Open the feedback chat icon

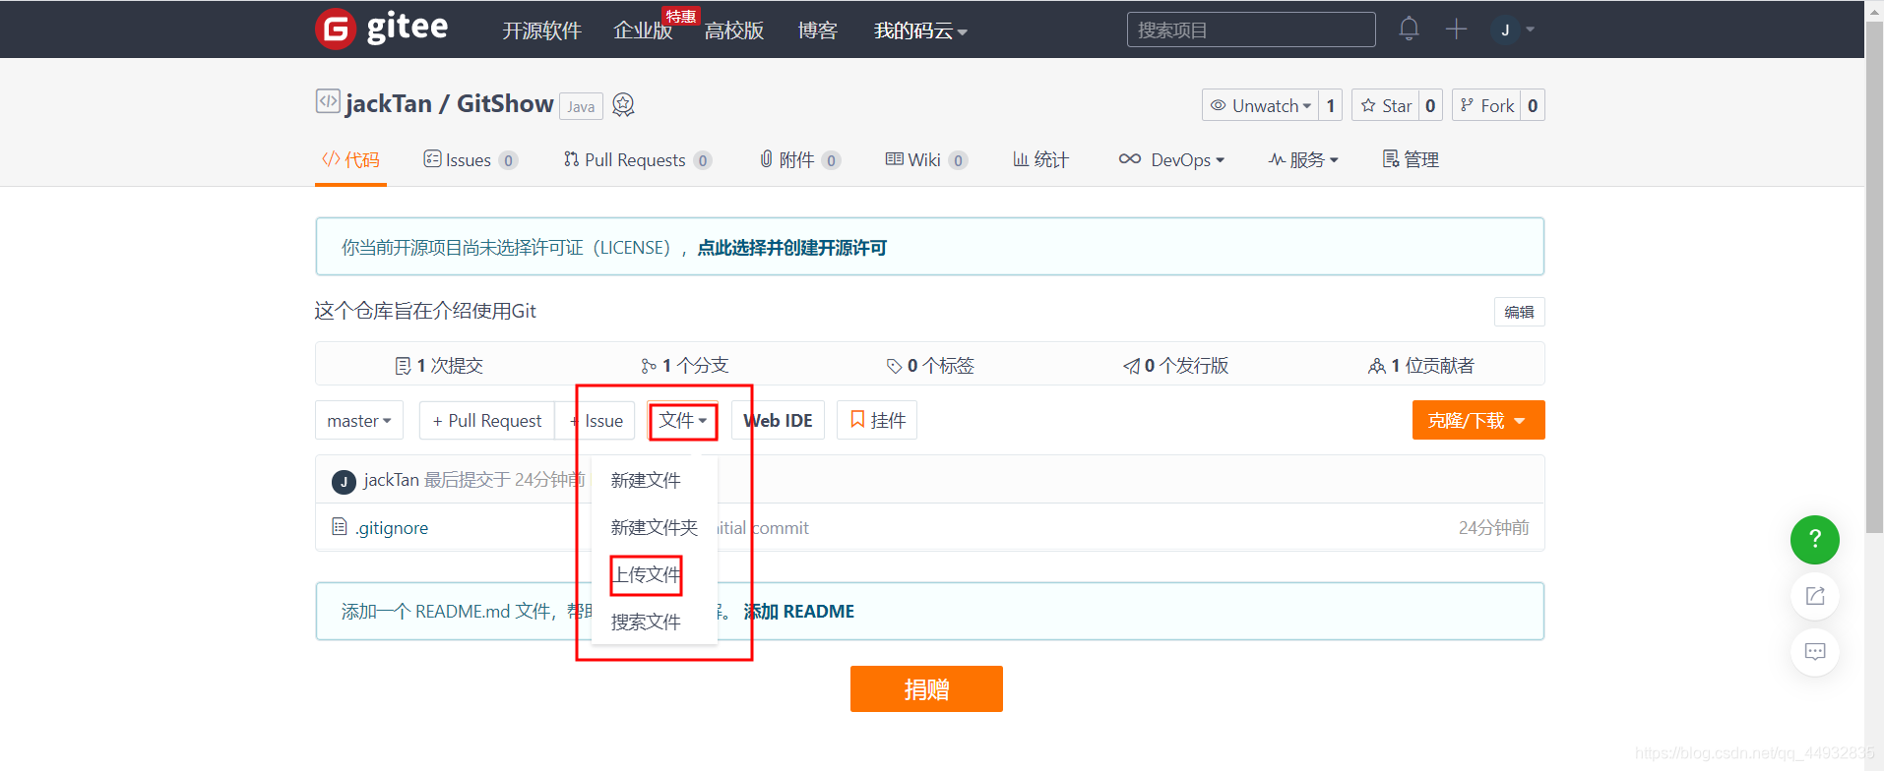(x=1814, y=651)
